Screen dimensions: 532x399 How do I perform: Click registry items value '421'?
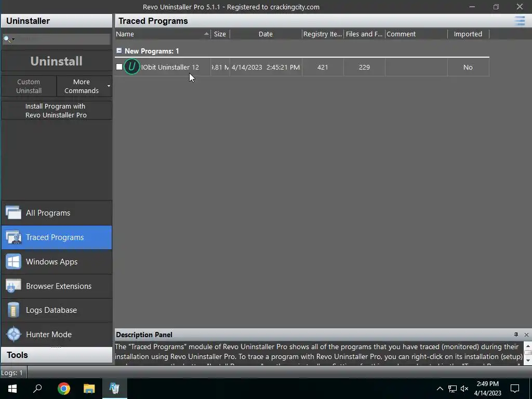pyautogui.click(x=323, y=67)
